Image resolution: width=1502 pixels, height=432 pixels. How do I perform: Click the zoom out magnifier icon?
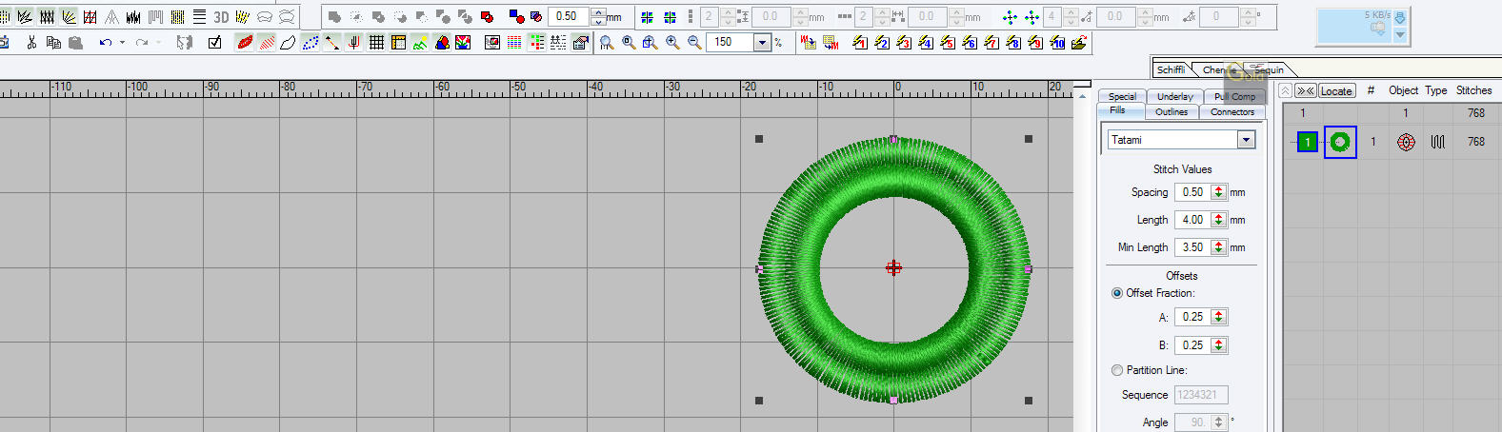[694, 43]
